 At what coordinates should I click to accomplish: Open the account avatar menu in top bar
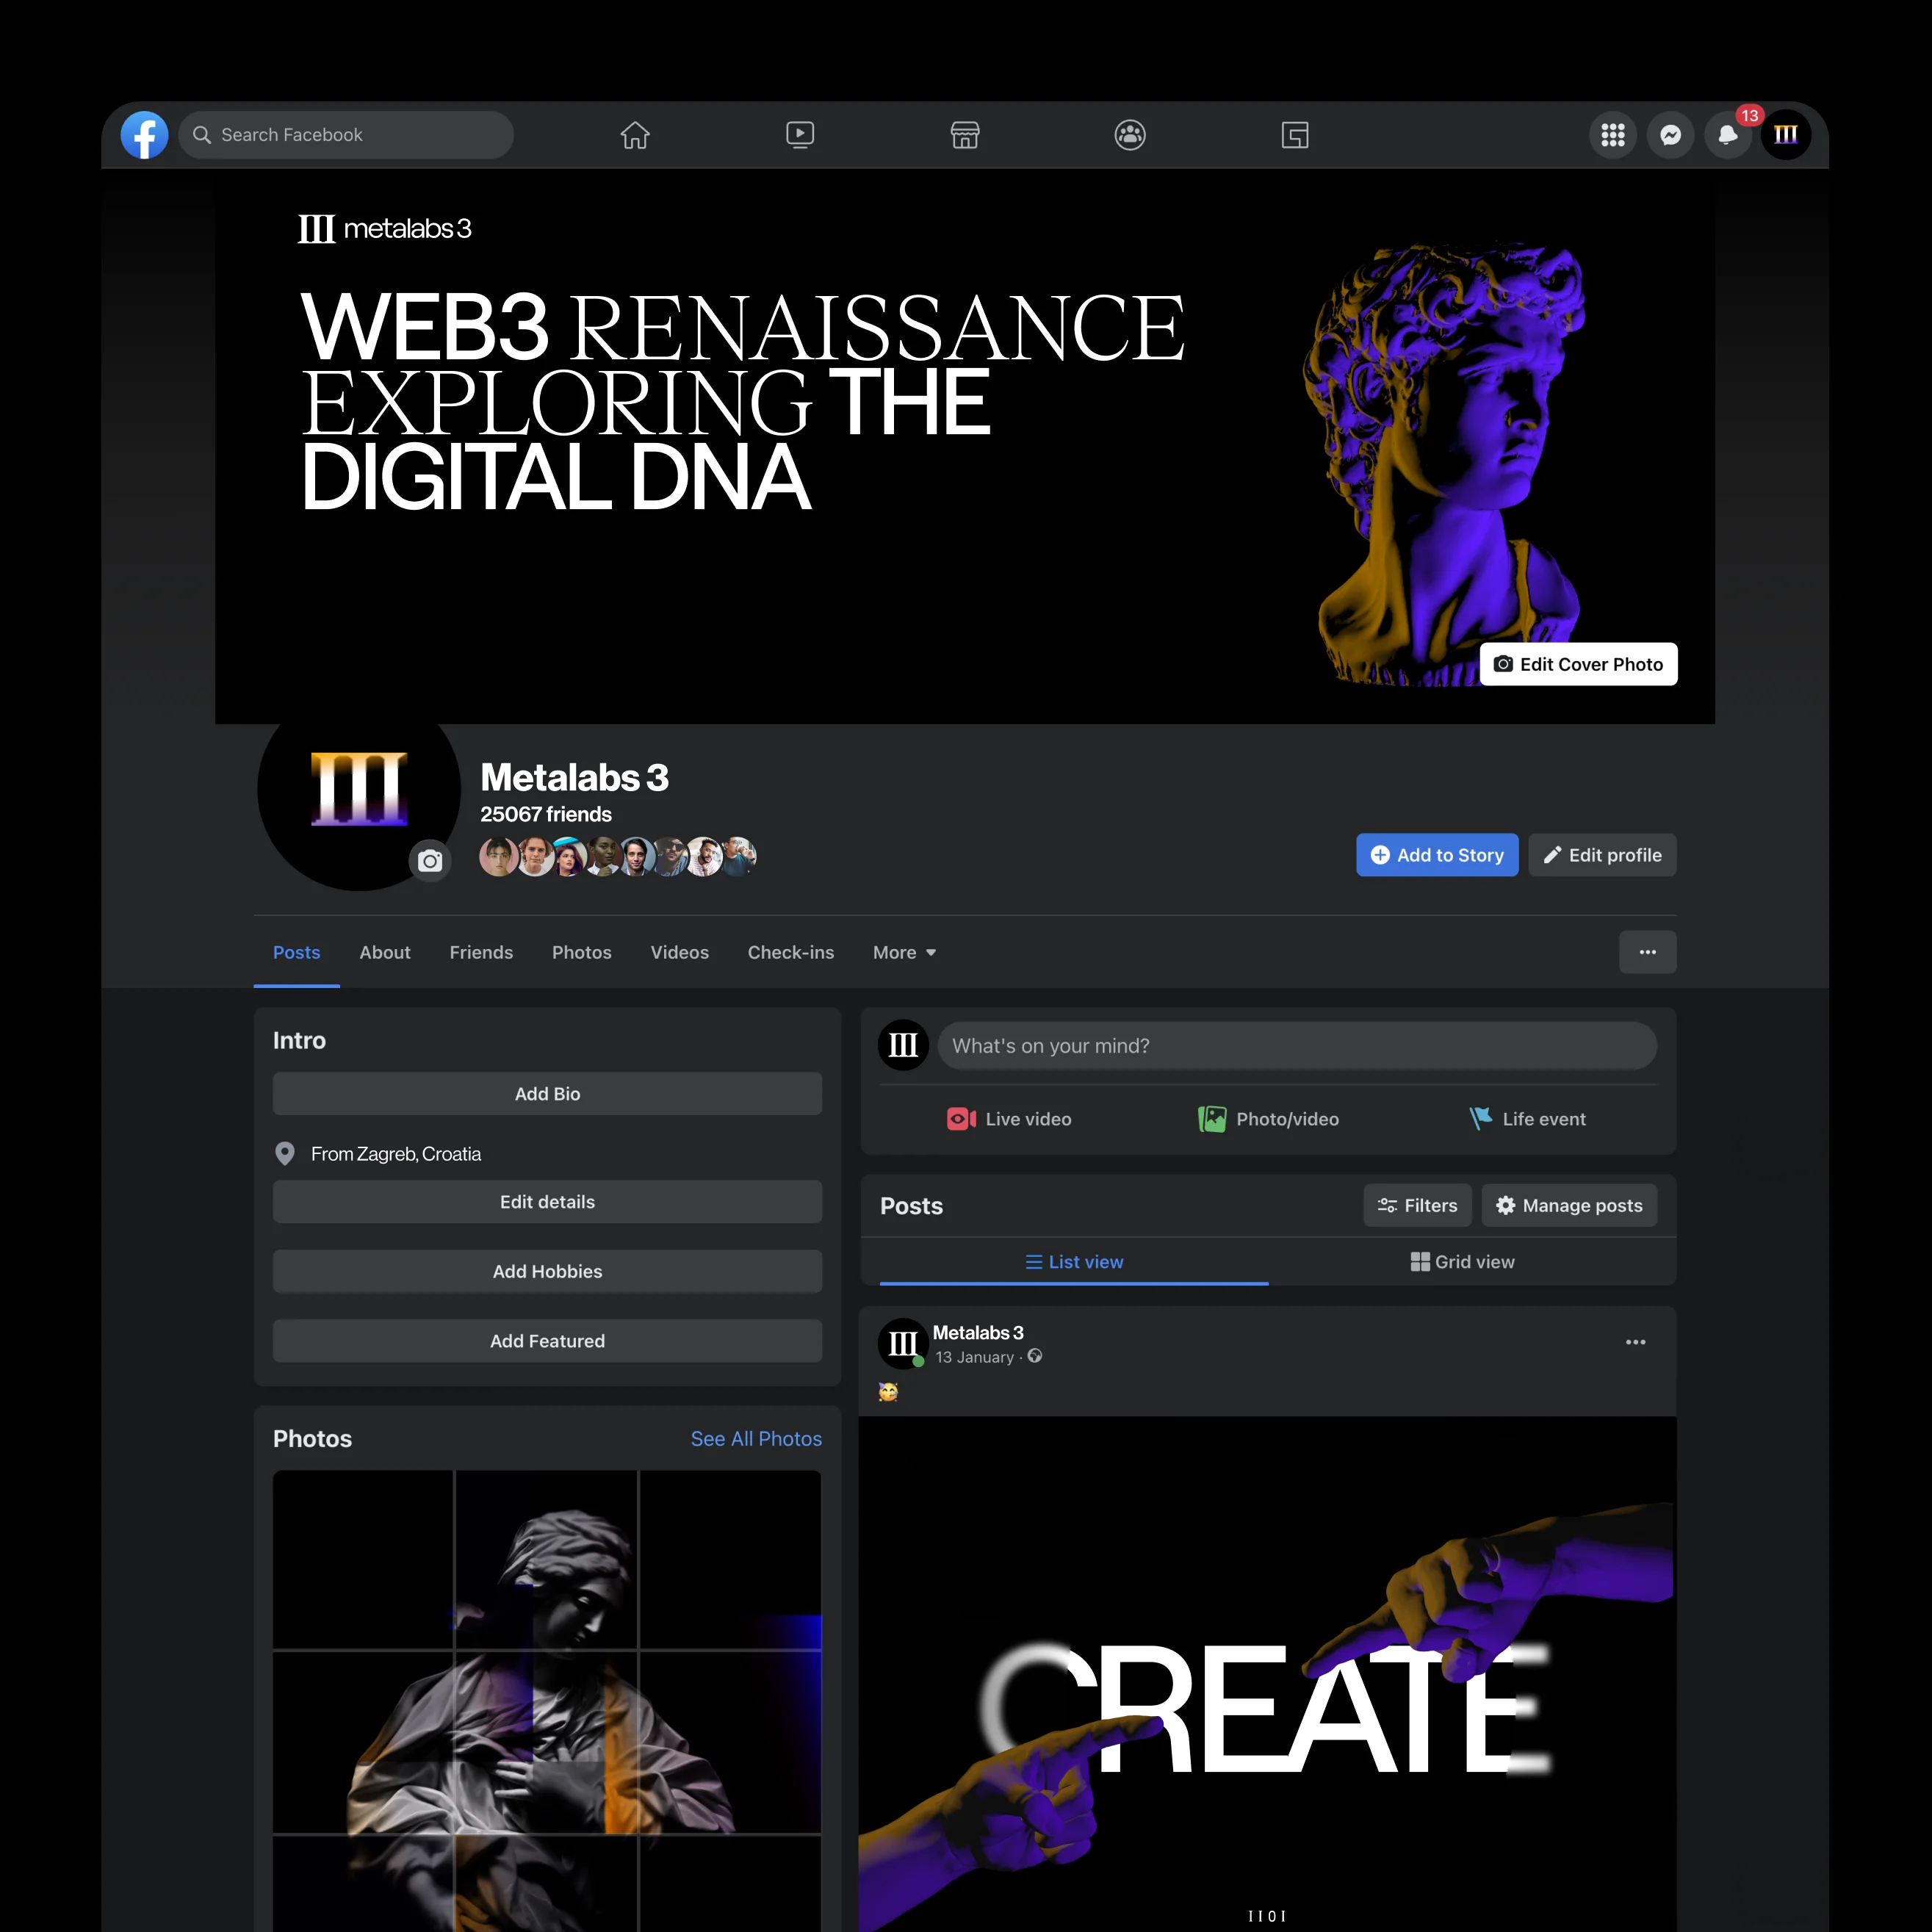tap(1786, 135)
